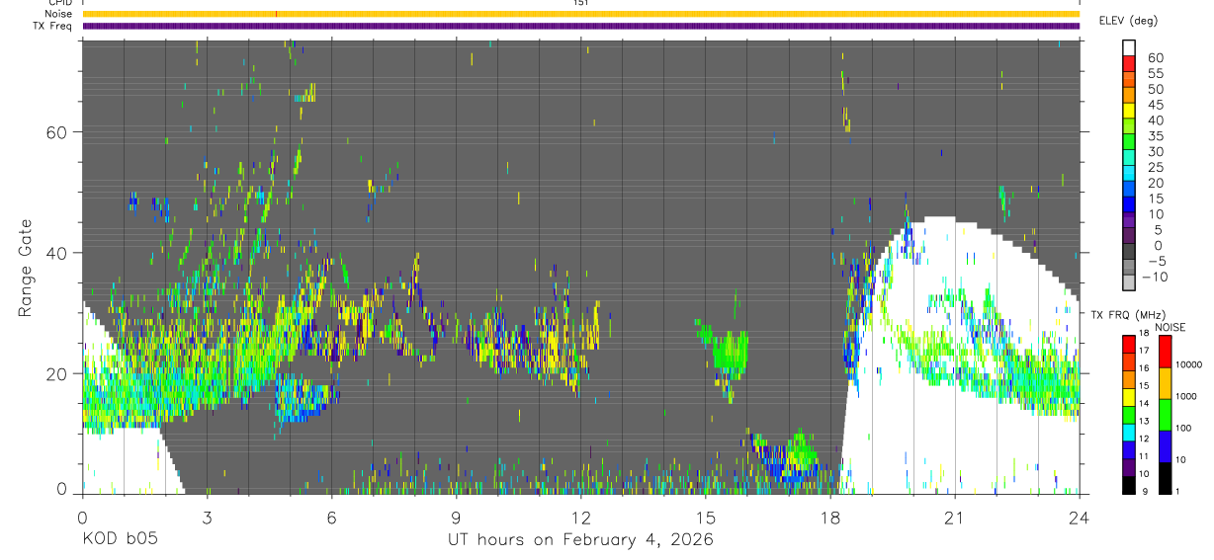Click the "45" label on the ELEV scale
The width and height of the screenshot is (1214, 560).
click(1156, 105)
